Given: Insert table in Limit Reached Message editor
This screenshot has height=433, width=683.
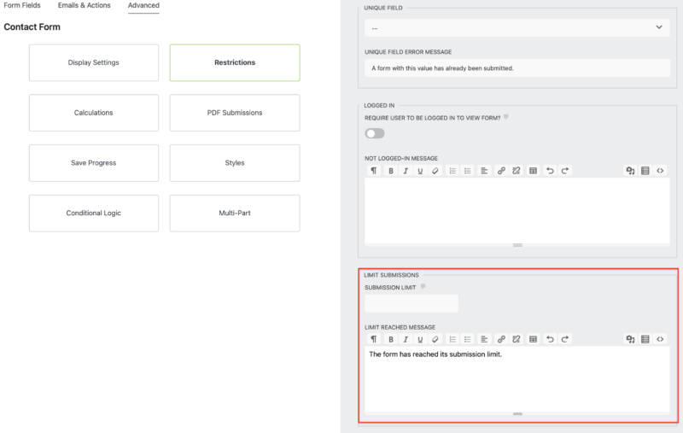Looking at the screenshot, I should pyautogui.click(x=533, y=339).
